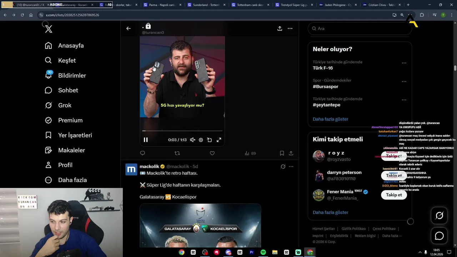The width and height of the screenshot is (457, 257).
Task: Switch to the Cristian Chivu tab
Action: (381, 5)
